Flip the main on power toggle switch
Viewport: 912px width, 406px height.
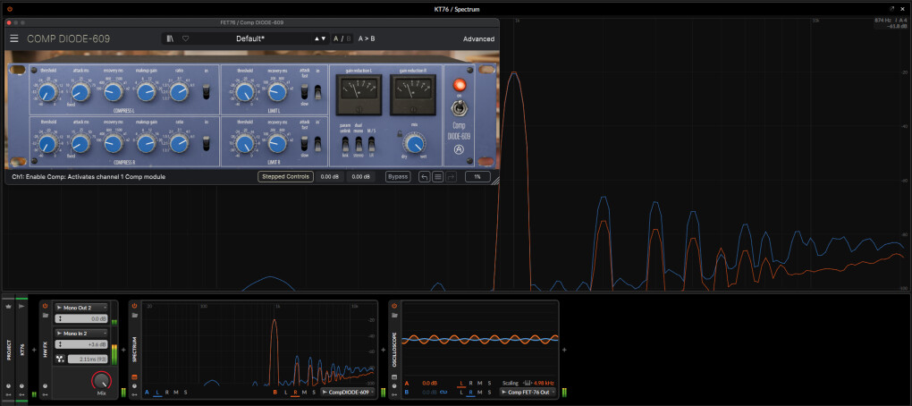pos(460,108)
